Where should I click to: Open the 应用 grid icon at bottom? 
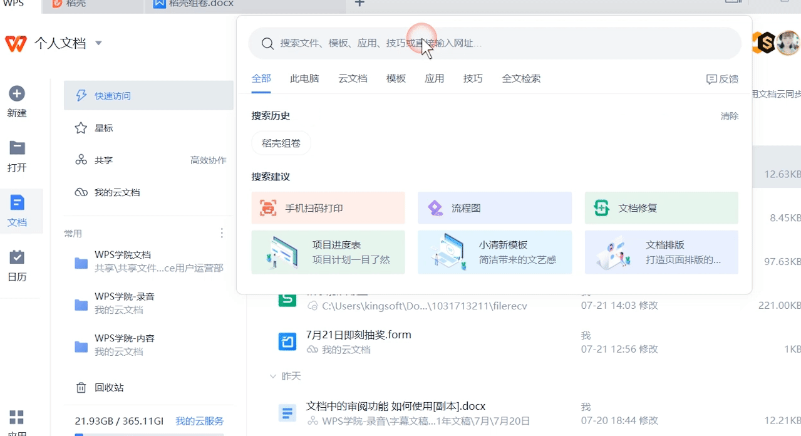point(17,417)
